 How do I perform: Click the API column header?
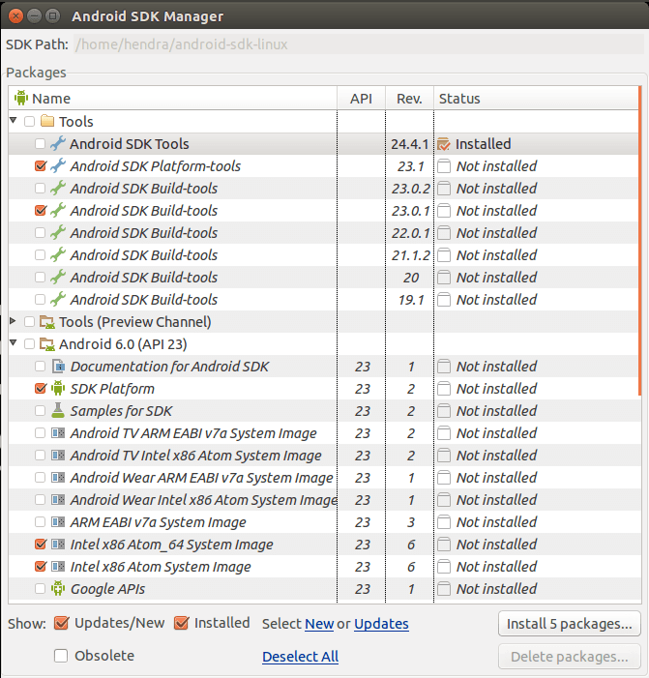pos(361,98)
